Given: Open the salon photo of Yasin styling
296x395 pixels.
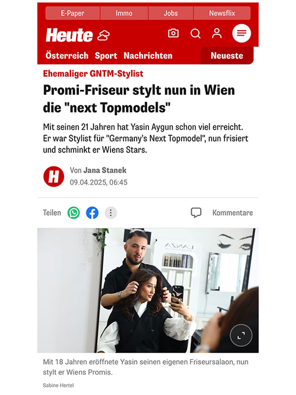Looking at the screenshot, I should tap(148, 290).
